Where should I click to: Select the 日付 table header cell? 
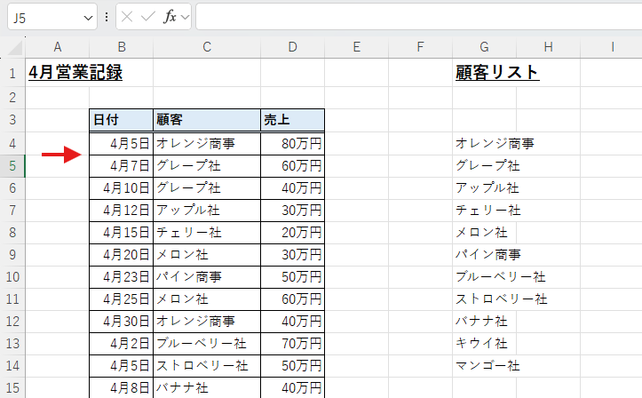(121, 120)
